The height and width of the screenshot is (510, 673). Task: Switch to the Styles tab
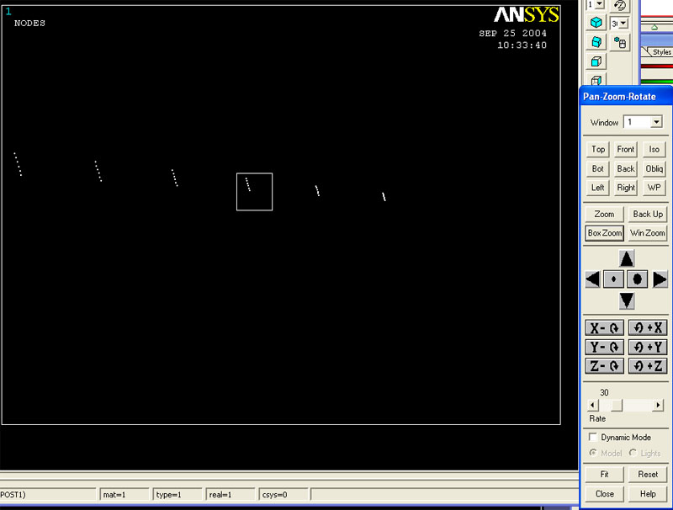click(661, 52)
